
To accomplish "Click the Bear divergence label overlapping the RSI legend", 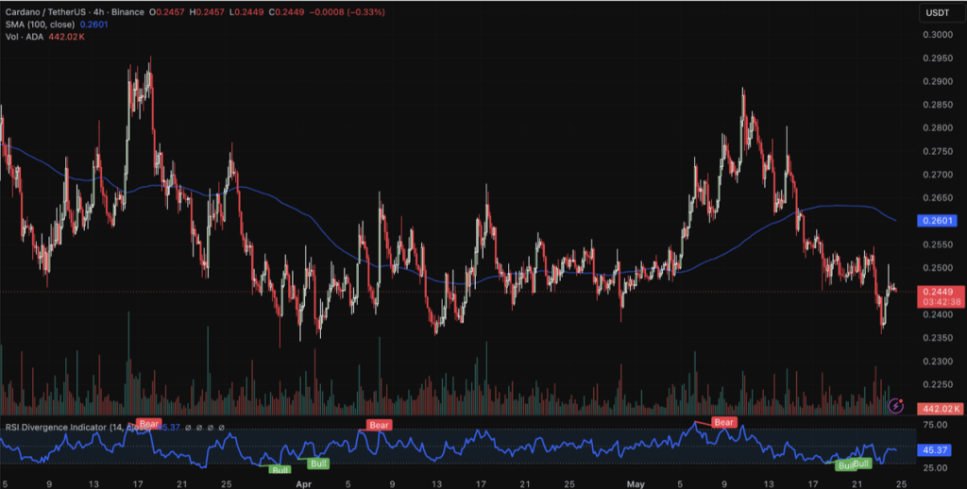I will tap(148, 424).
